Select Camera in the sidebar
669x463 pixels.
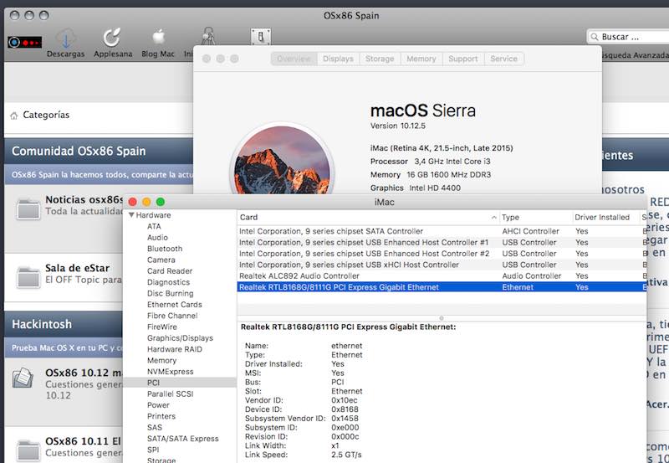(x=161, y=260)
